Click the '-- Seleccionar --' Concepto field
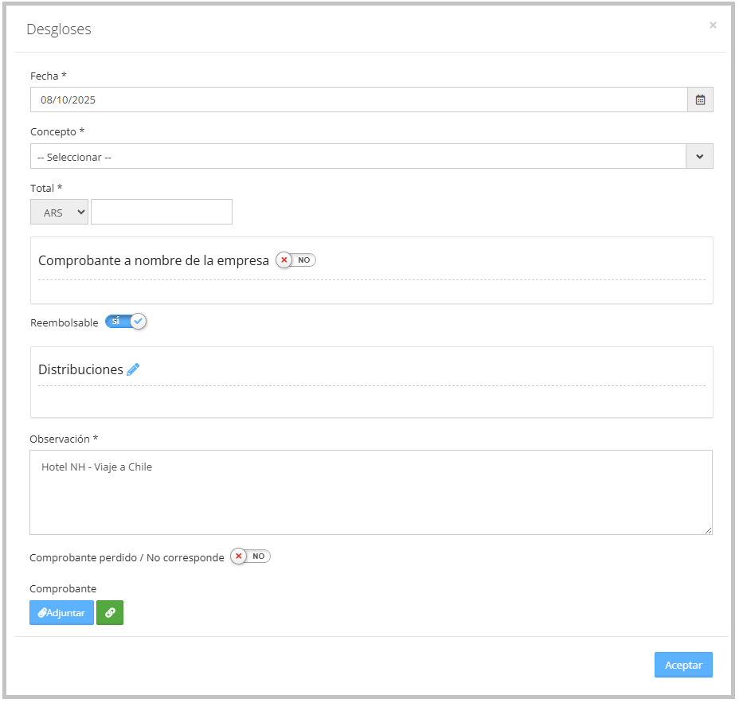Viewport: 739px width, 703px height. [x=358, y=157]
